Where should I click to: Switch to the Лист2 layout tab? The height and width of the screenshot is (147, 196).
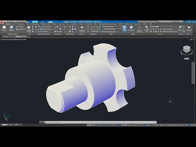[17, 125]
